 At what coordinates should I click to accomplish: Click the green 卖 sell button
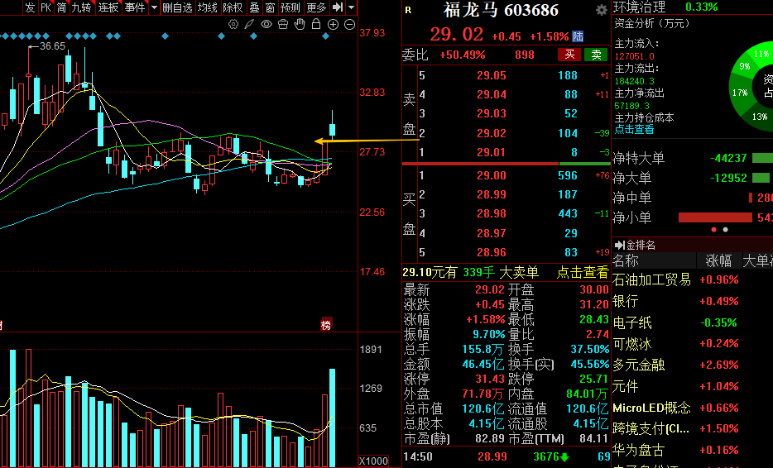click(x=596, y=55)
